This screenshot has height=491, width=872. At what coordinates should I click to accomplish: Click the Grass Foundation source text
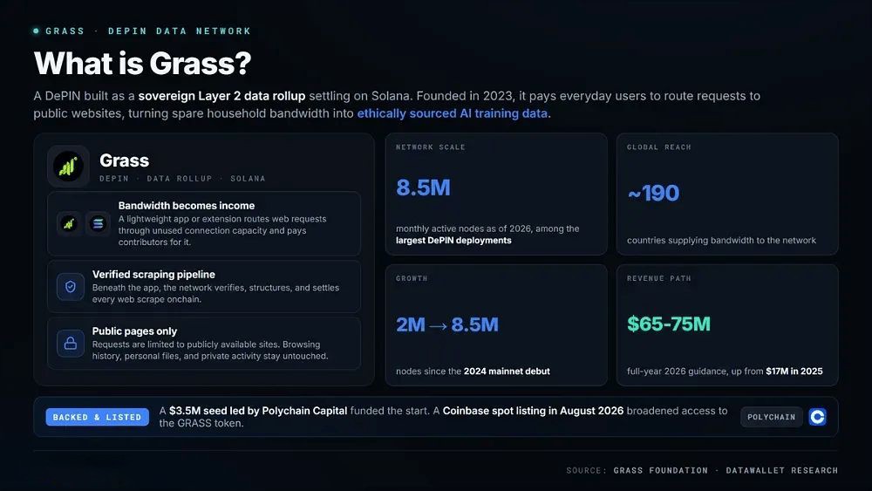[661, 470]
